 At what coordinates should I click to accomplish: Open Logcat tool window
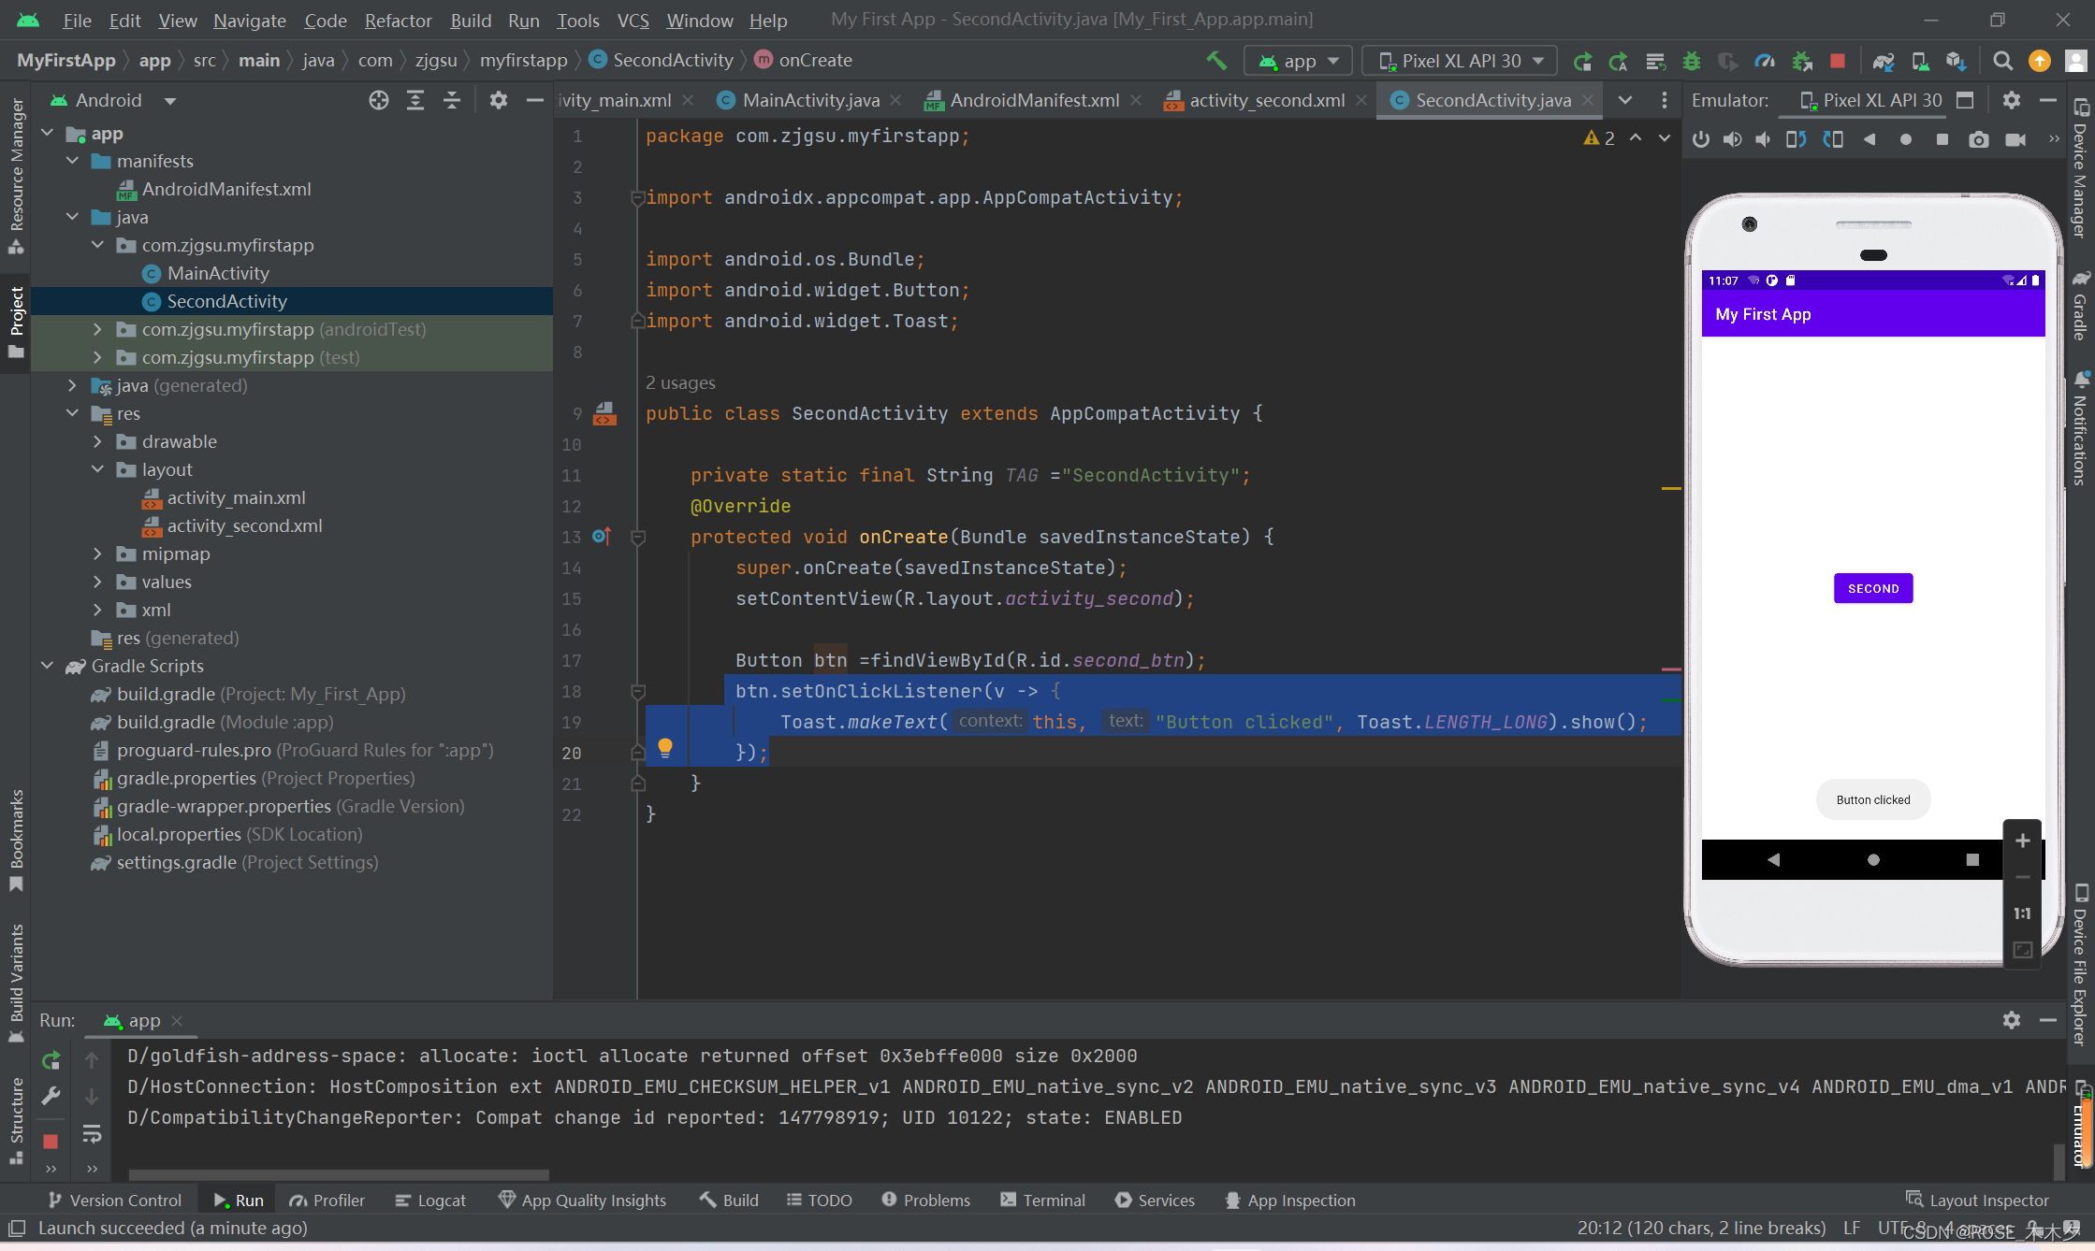pyautogui.click(x=430, y=1200)
